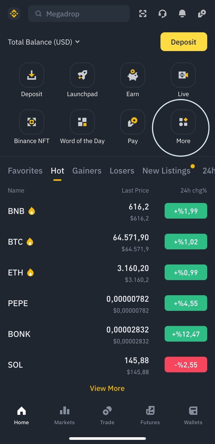Open the Wallets bottom tab
This screenshot has height=444, width=215.
coord(193,415)
